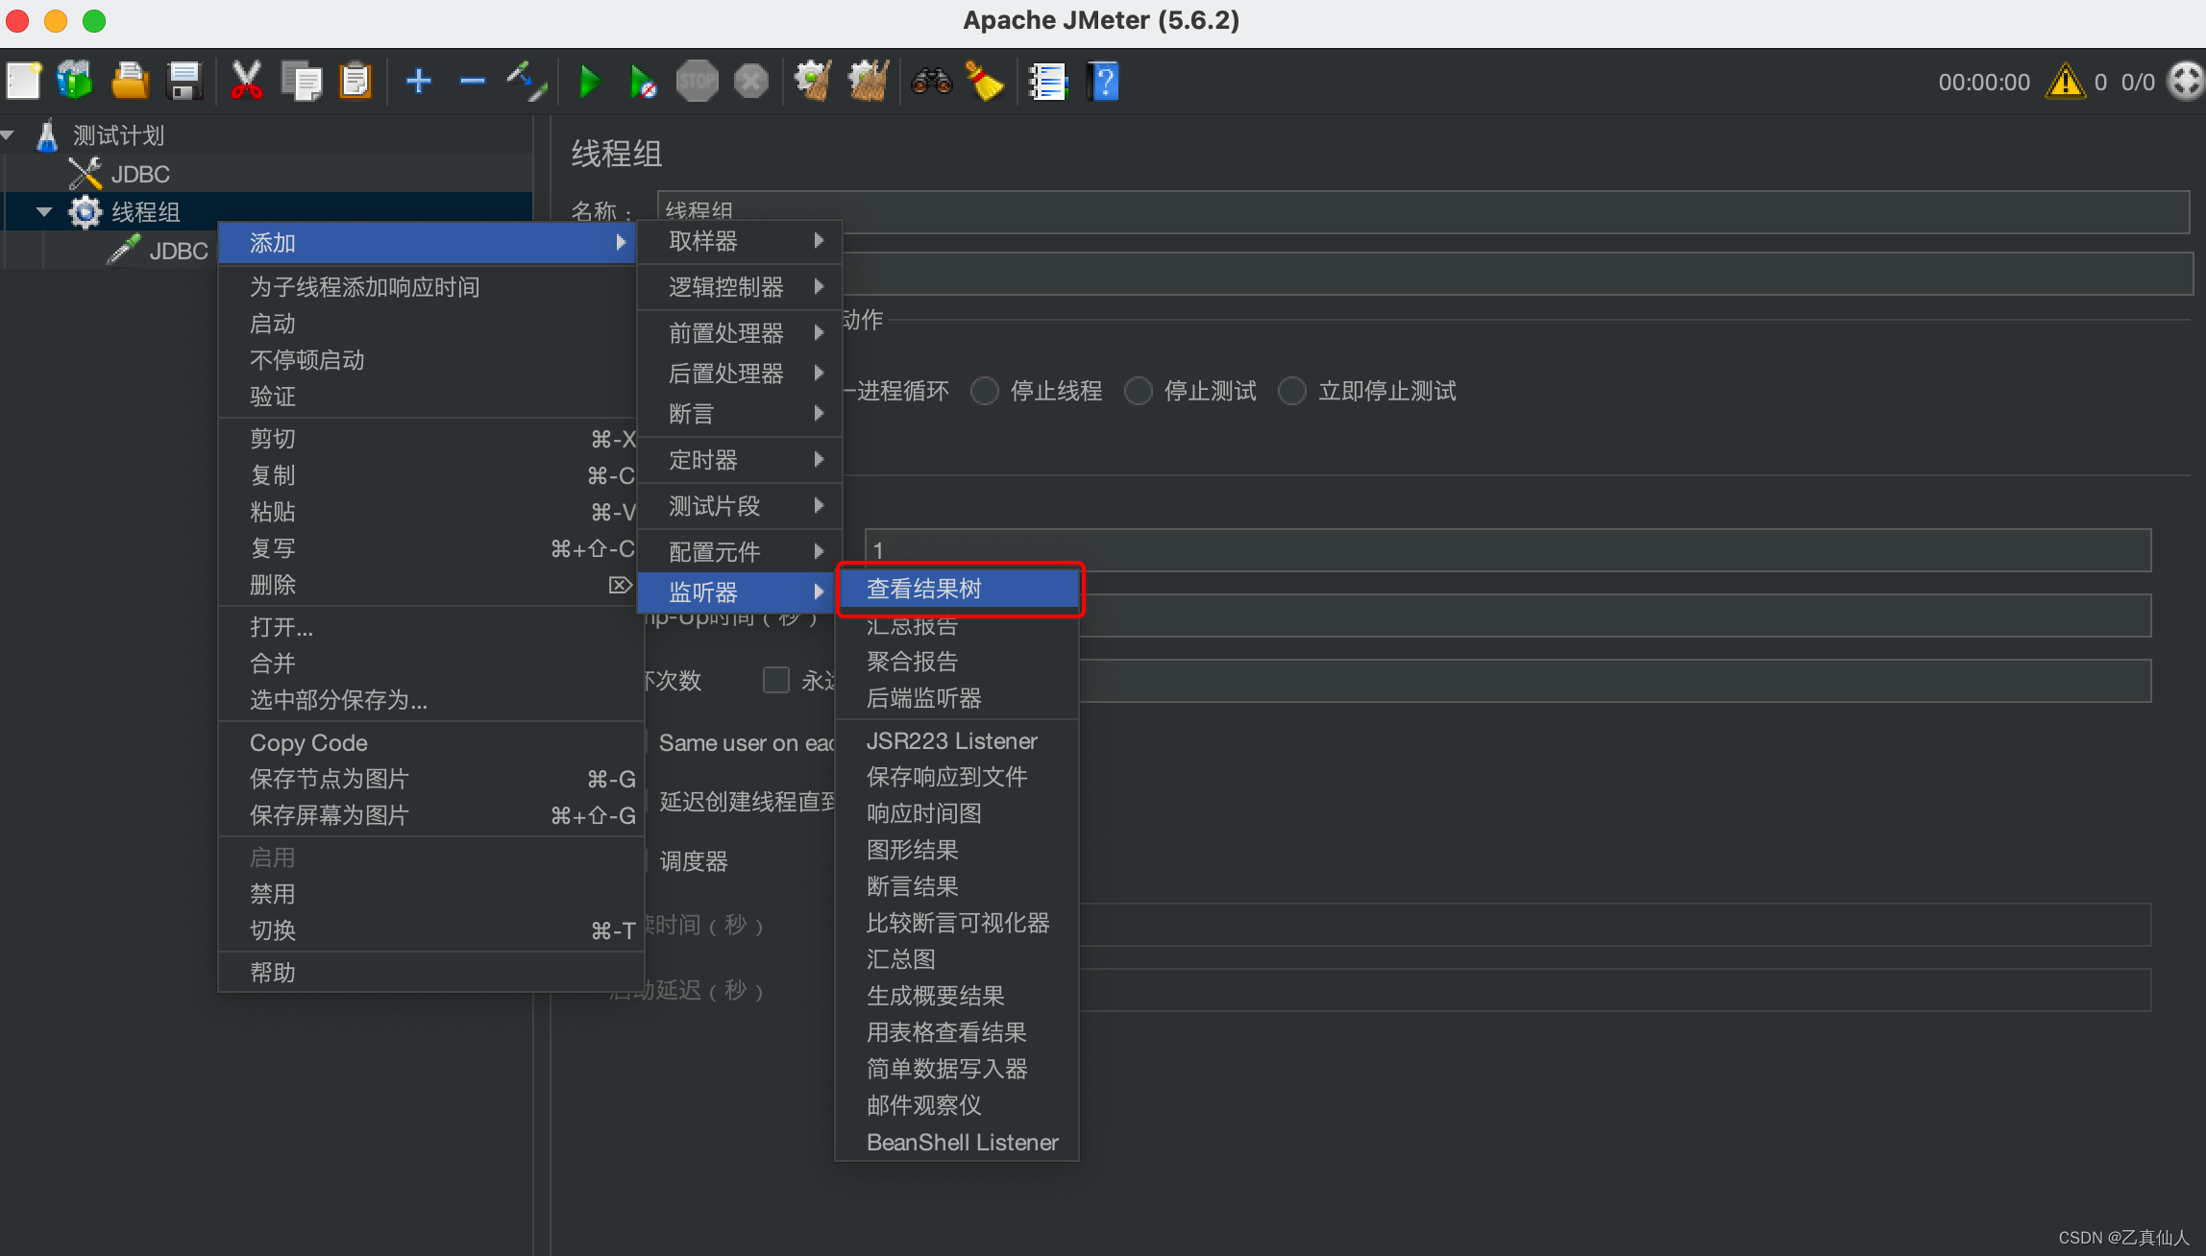
Task: Click the Toggle enable/disable arrow icon
Action: 527,82
